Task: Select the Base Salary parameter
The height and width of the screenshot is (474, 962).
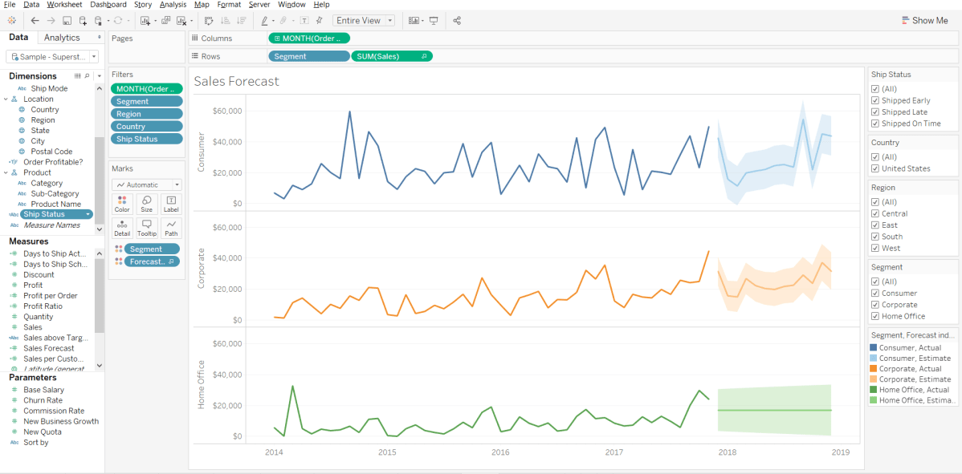Action: (43, 390)
